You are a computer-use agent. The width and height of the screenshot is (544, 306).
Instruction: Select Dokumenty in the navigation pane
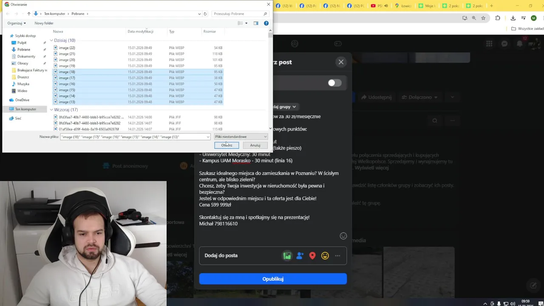point(26,57)
